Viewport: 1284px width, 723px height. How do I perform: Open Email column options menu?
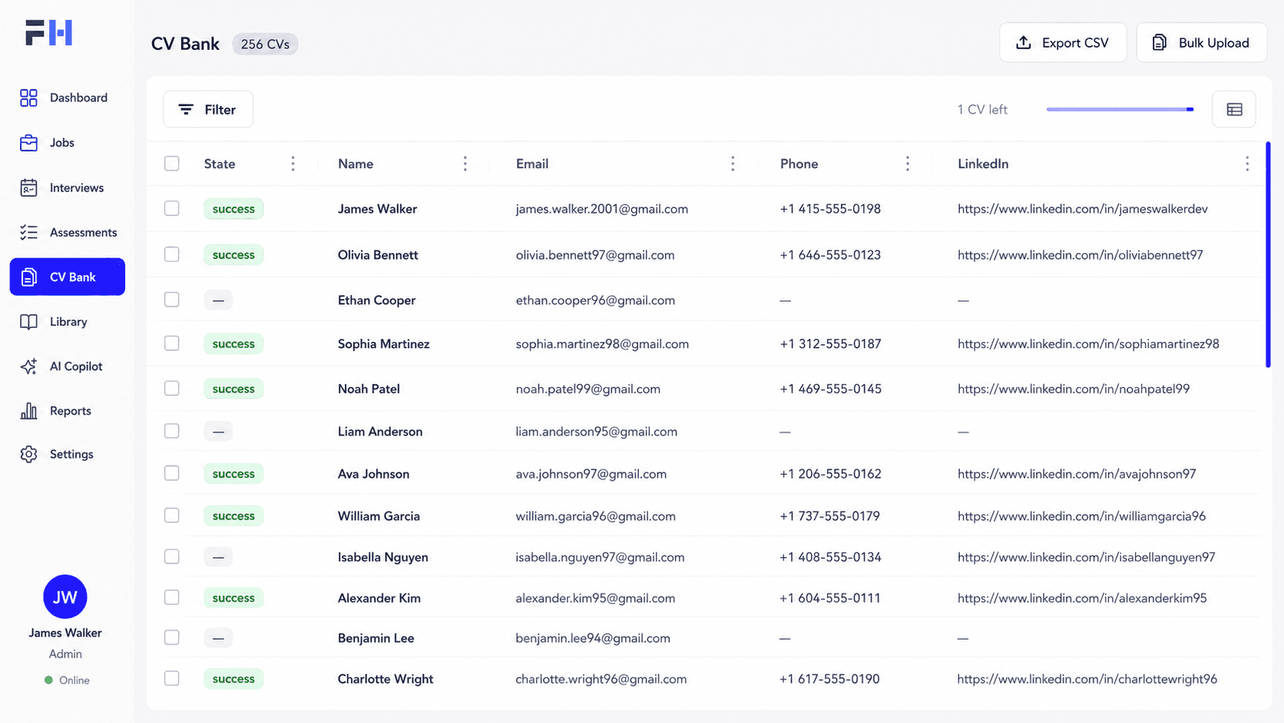[733, 164]
